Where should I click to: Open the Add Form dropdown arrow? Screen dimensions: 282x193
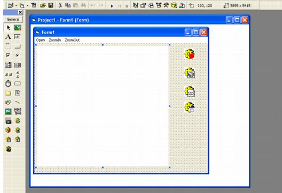click(x=27, y=5)
